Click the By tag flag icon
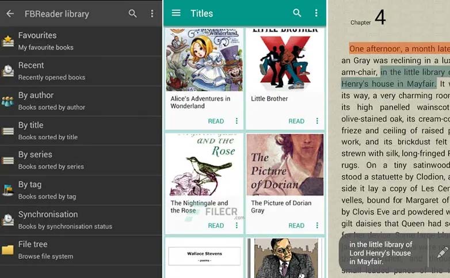Screen dimensions: 450x278 click(x=7, y=190)
